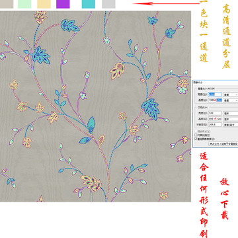This screenshot has width=238, height=238.
Task: Pick the beige-grey swatch at top left
Action: (7, 4)
